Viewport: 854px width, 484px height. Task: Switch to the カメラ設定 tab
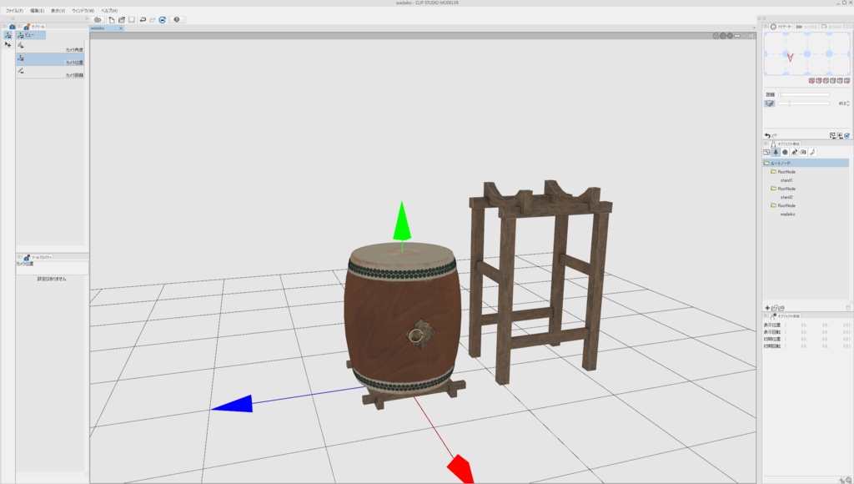(x=806, y=26)
